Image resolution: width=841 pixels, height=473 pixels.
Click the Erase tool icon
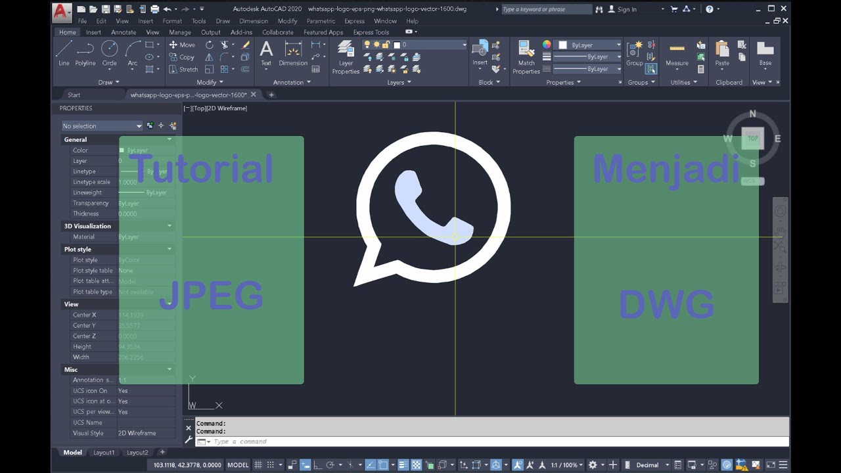click(x=245, y=45)
